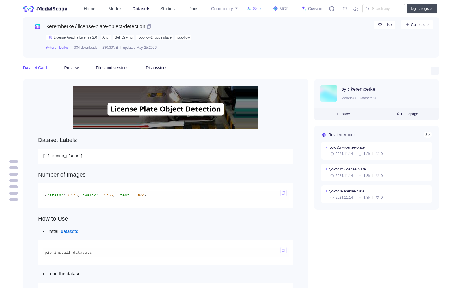The height and width of the screenshot is (288, 462).
Task: Click the roboflow tag
Action: coord(183,37)
